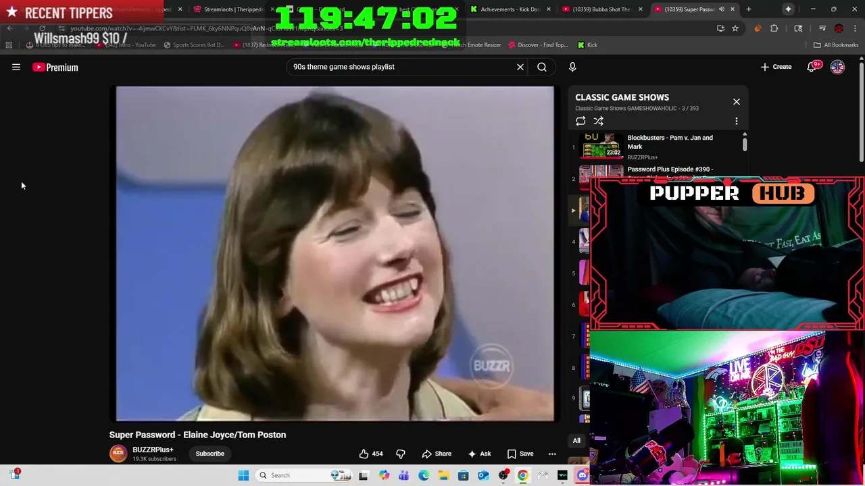Image resolution: width=865 pixels, height=486 pixels.
Task: Switch to the Bubba Shot The YouTube tab
Action: click(601, 9)
